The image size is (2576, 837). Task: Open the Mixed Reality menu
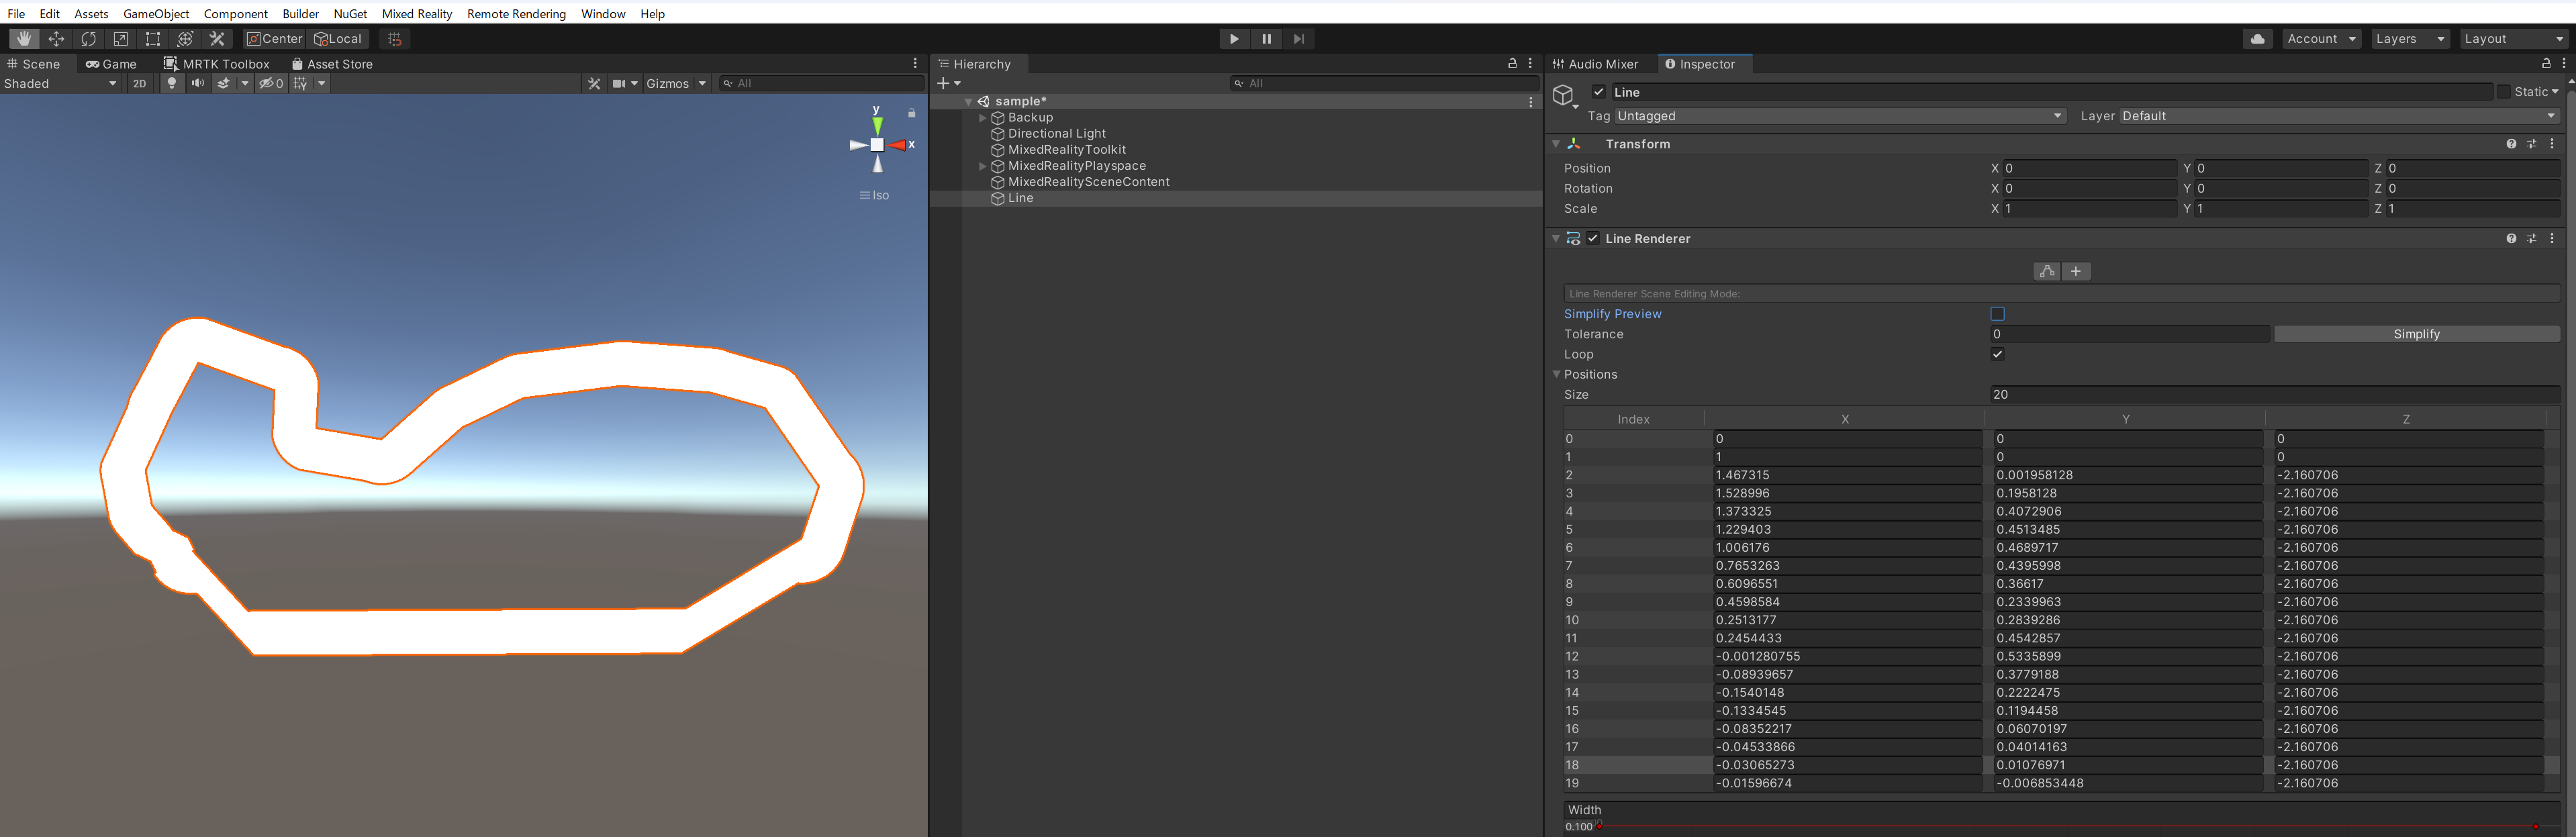[417, 13]
